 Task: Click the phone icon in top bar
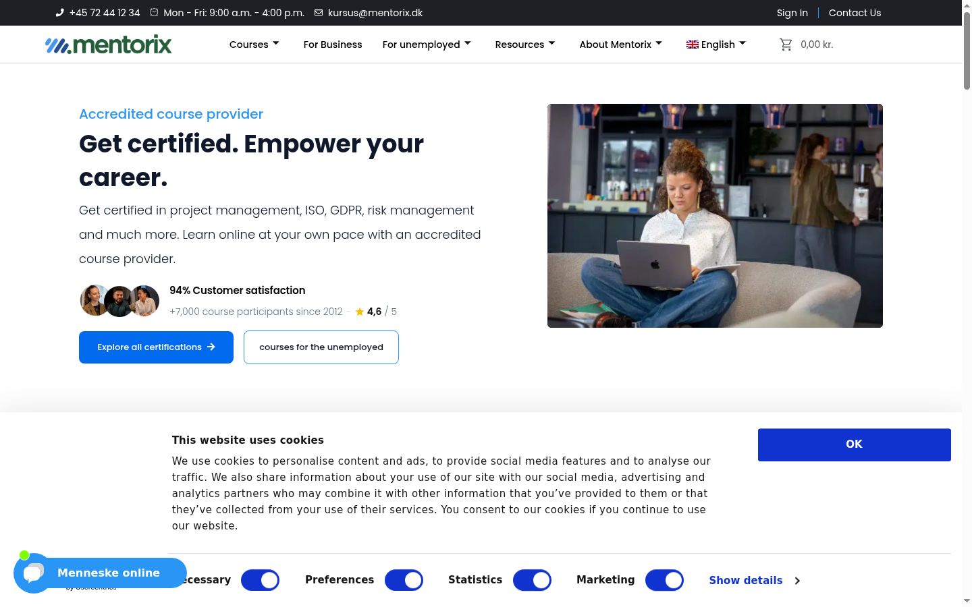[60, 12]
